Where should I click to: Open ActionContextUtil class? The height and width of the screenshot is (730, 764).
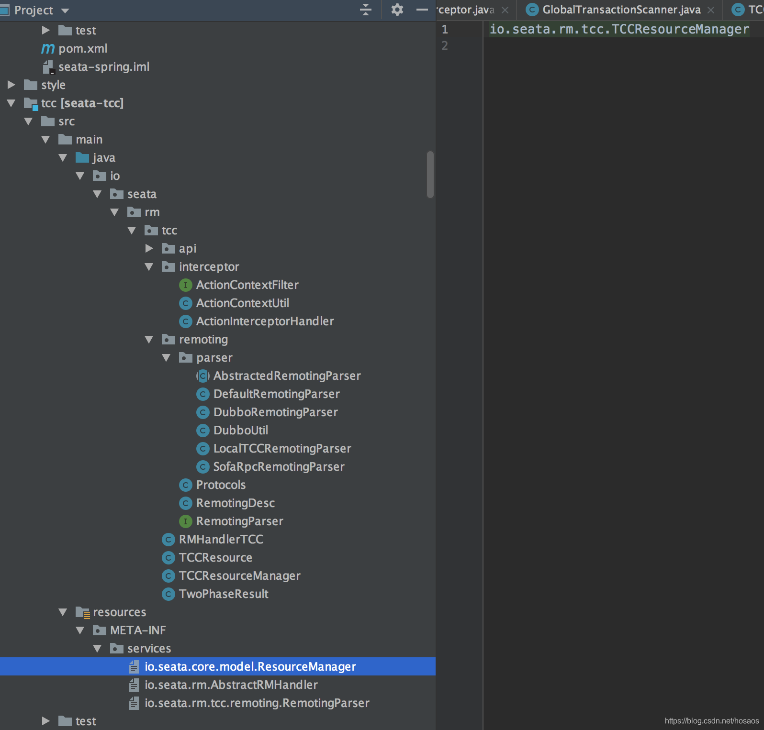tap(243, 303)
